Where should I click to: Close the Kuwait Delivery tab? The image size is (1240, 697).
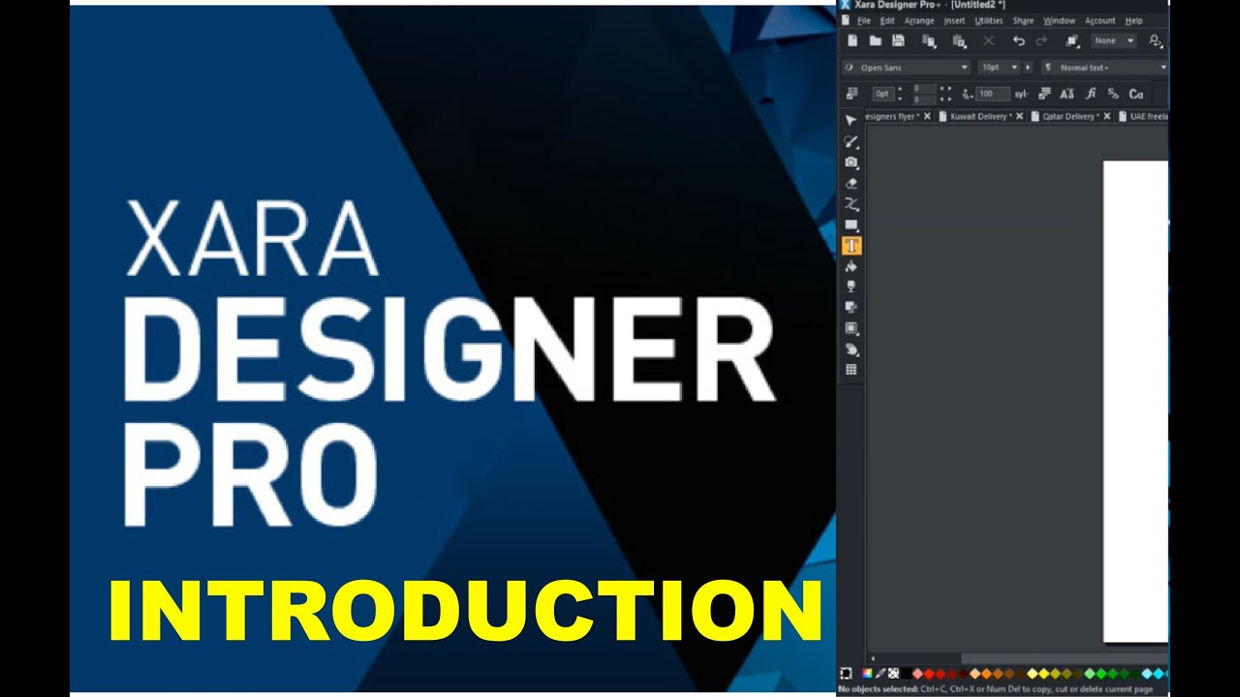pos(1019,116)
